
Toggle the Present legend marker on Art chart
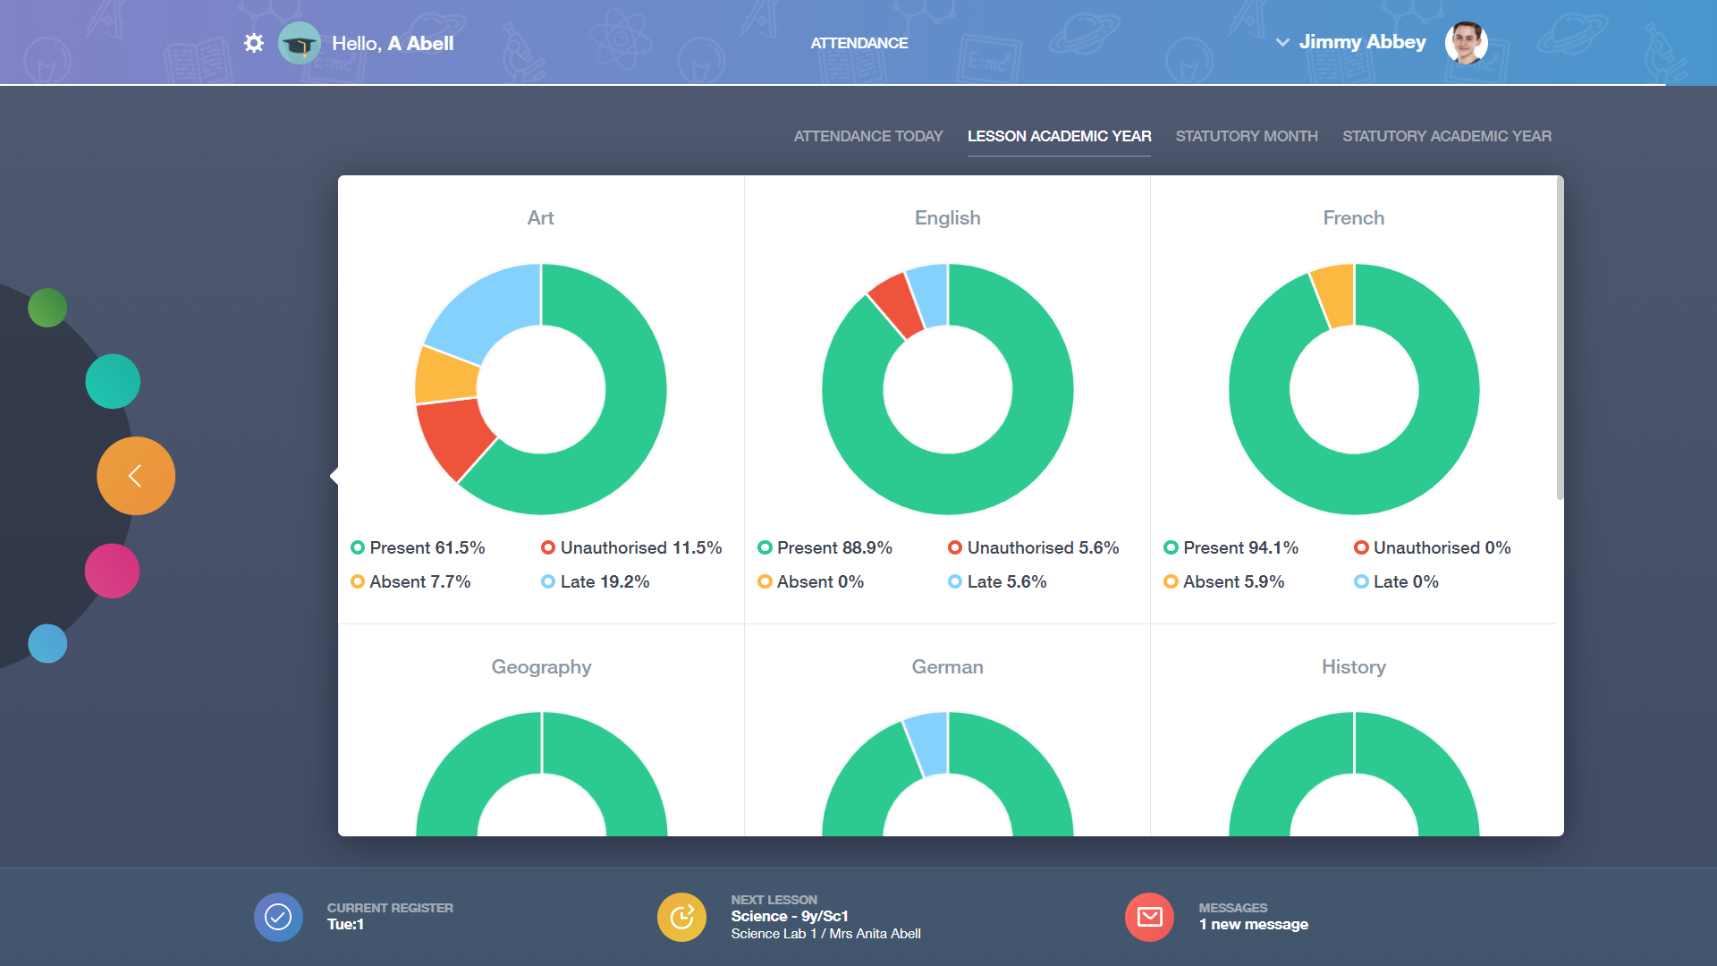(357, 547)
